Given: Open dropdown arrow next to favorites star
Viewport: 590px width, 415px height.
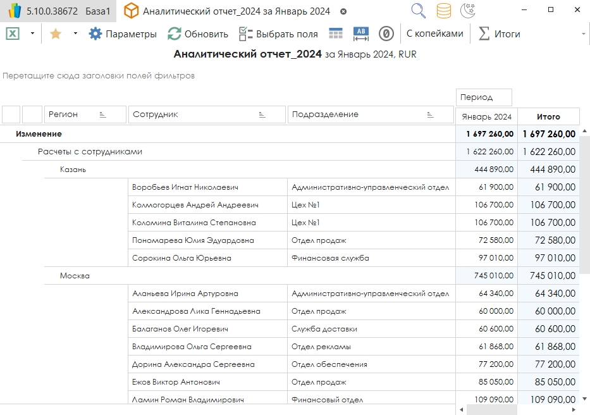Looking at the screenshot, I should coord(76,34).
